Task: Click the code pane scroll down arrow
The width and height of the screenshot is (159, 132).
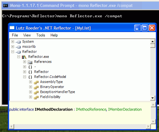Action: pos(153,122)
